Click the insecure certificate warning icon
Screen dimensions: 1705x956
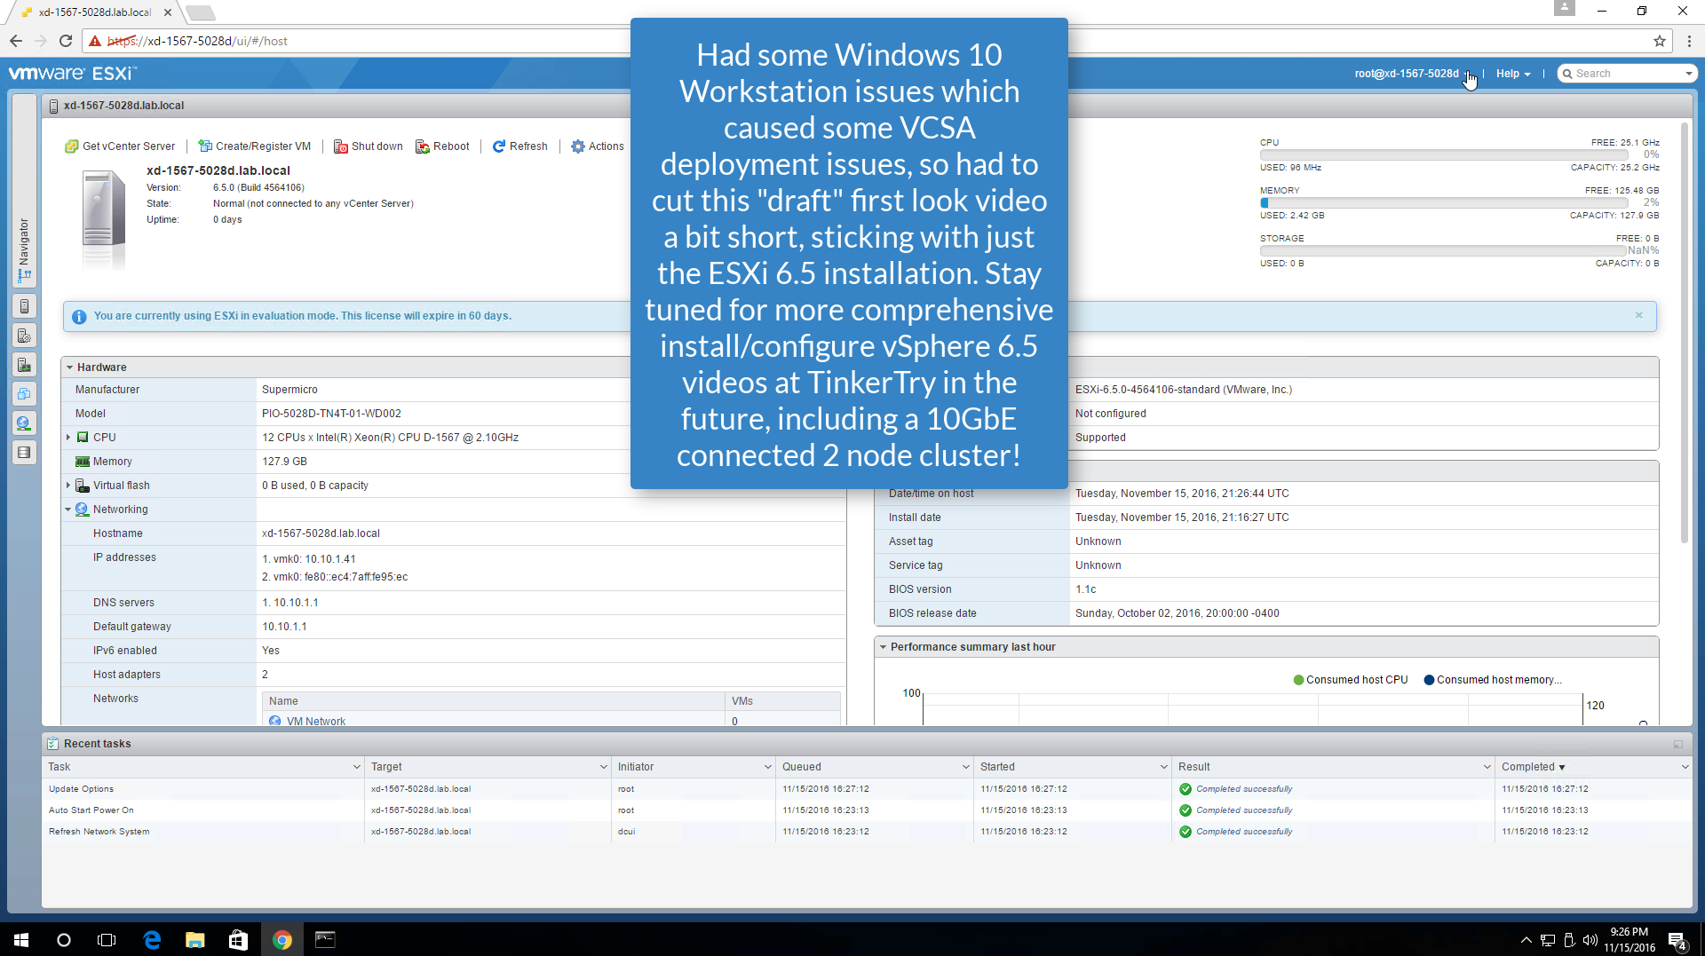coord(95,41)
